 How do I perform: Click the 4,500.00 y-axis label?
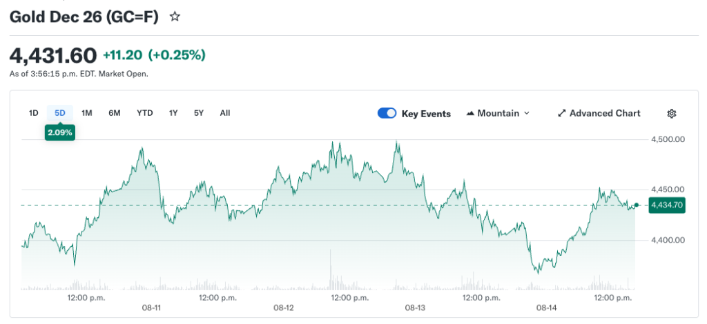click(668, 139)
